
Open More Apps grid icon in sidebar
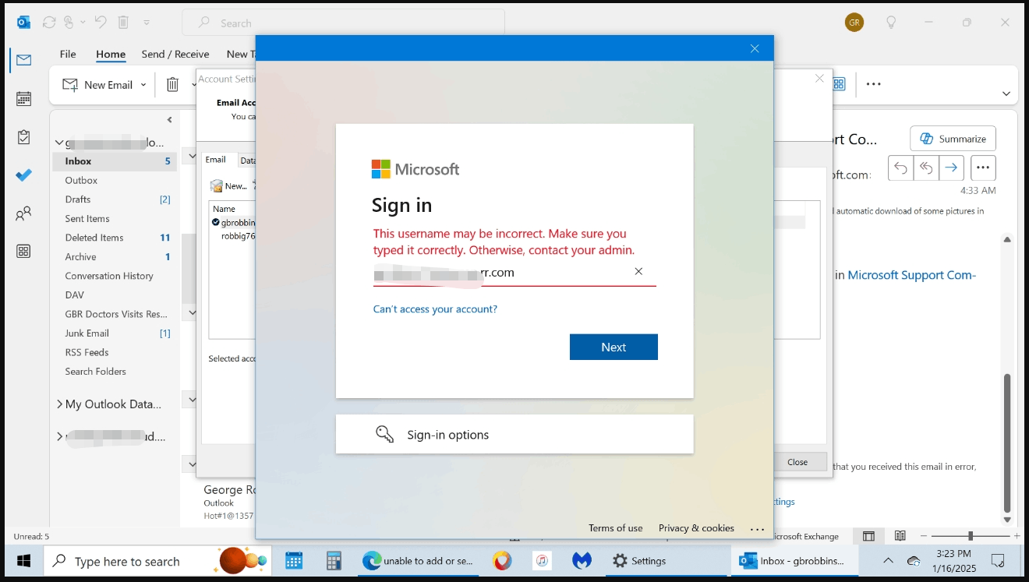23,251
